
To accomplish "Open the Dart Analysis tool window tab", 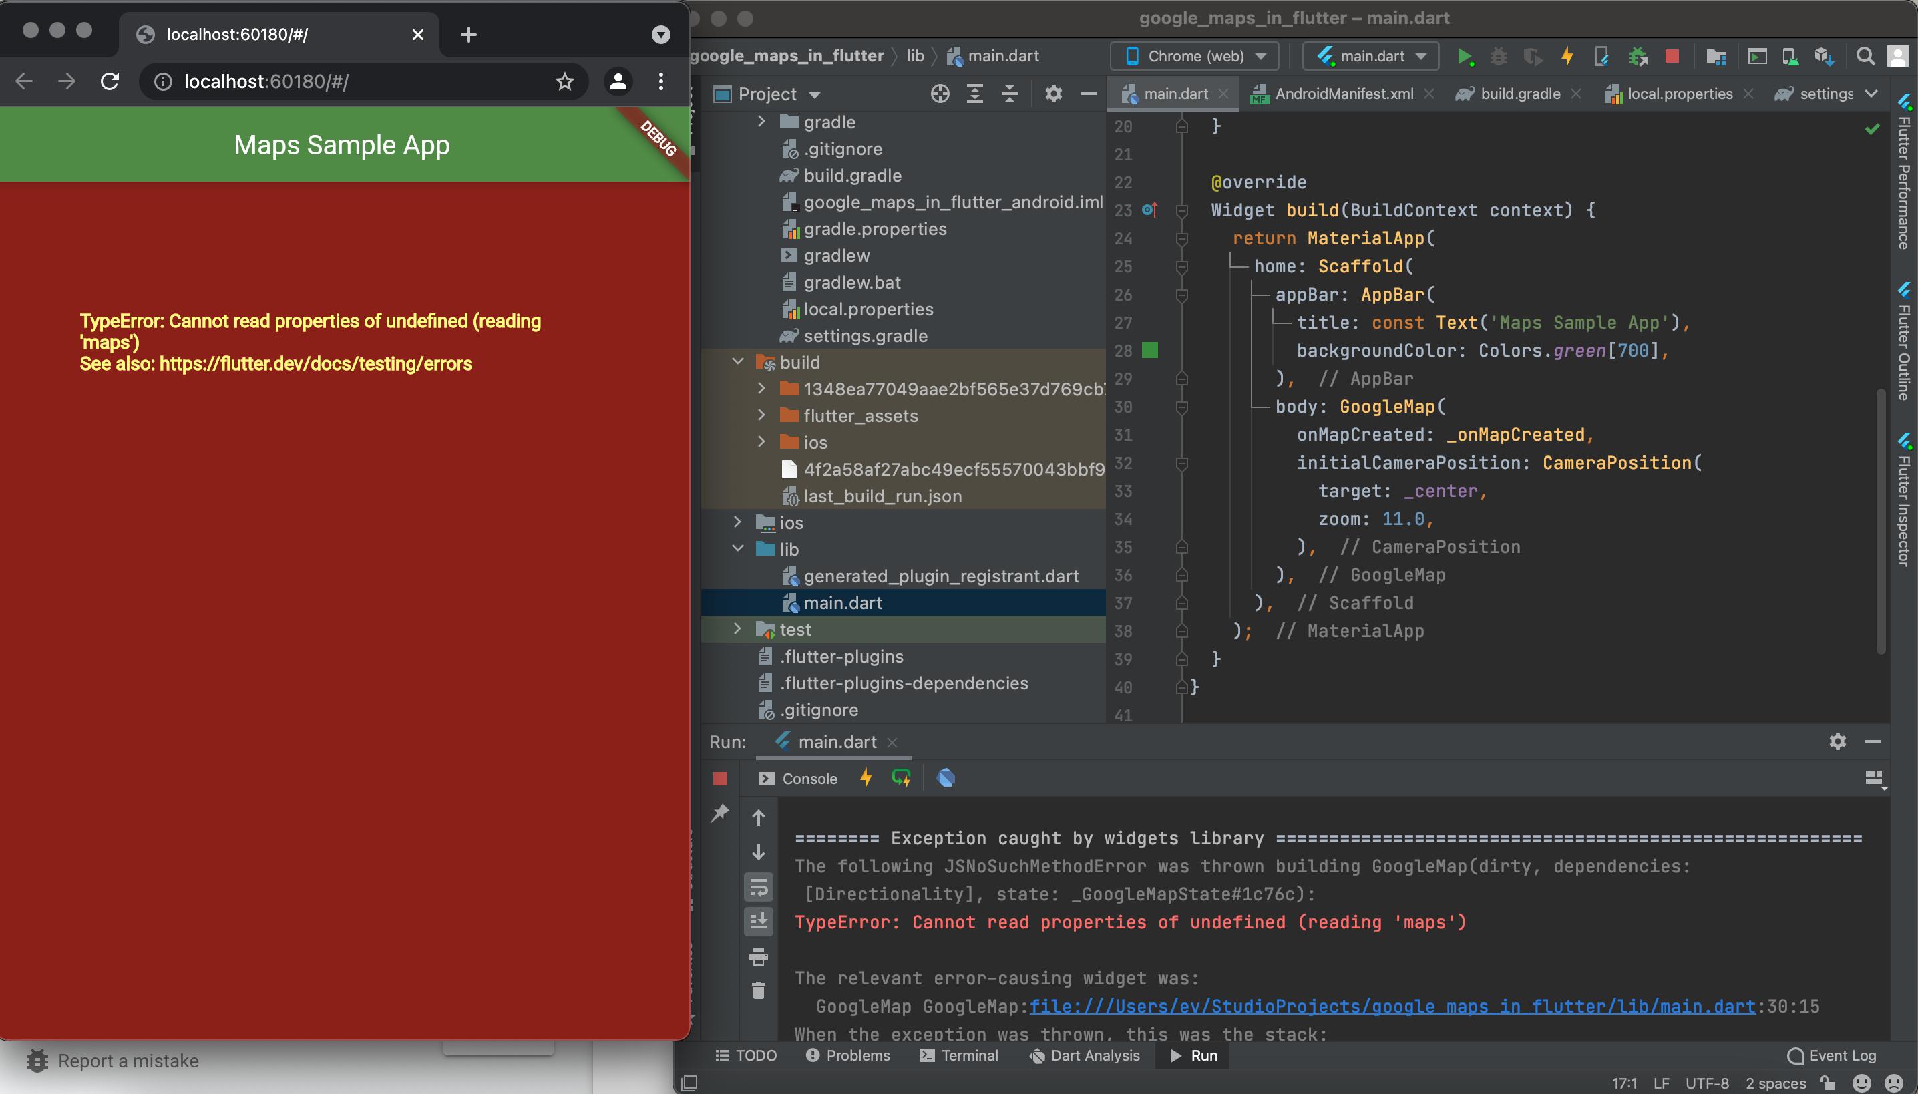I will tap(1084, 1056).
